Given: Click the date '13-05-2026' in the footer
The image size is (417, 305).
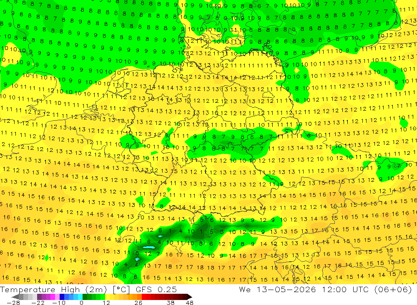Looking at the screenshot, I should pyautogui.click(x=286, y=289).
